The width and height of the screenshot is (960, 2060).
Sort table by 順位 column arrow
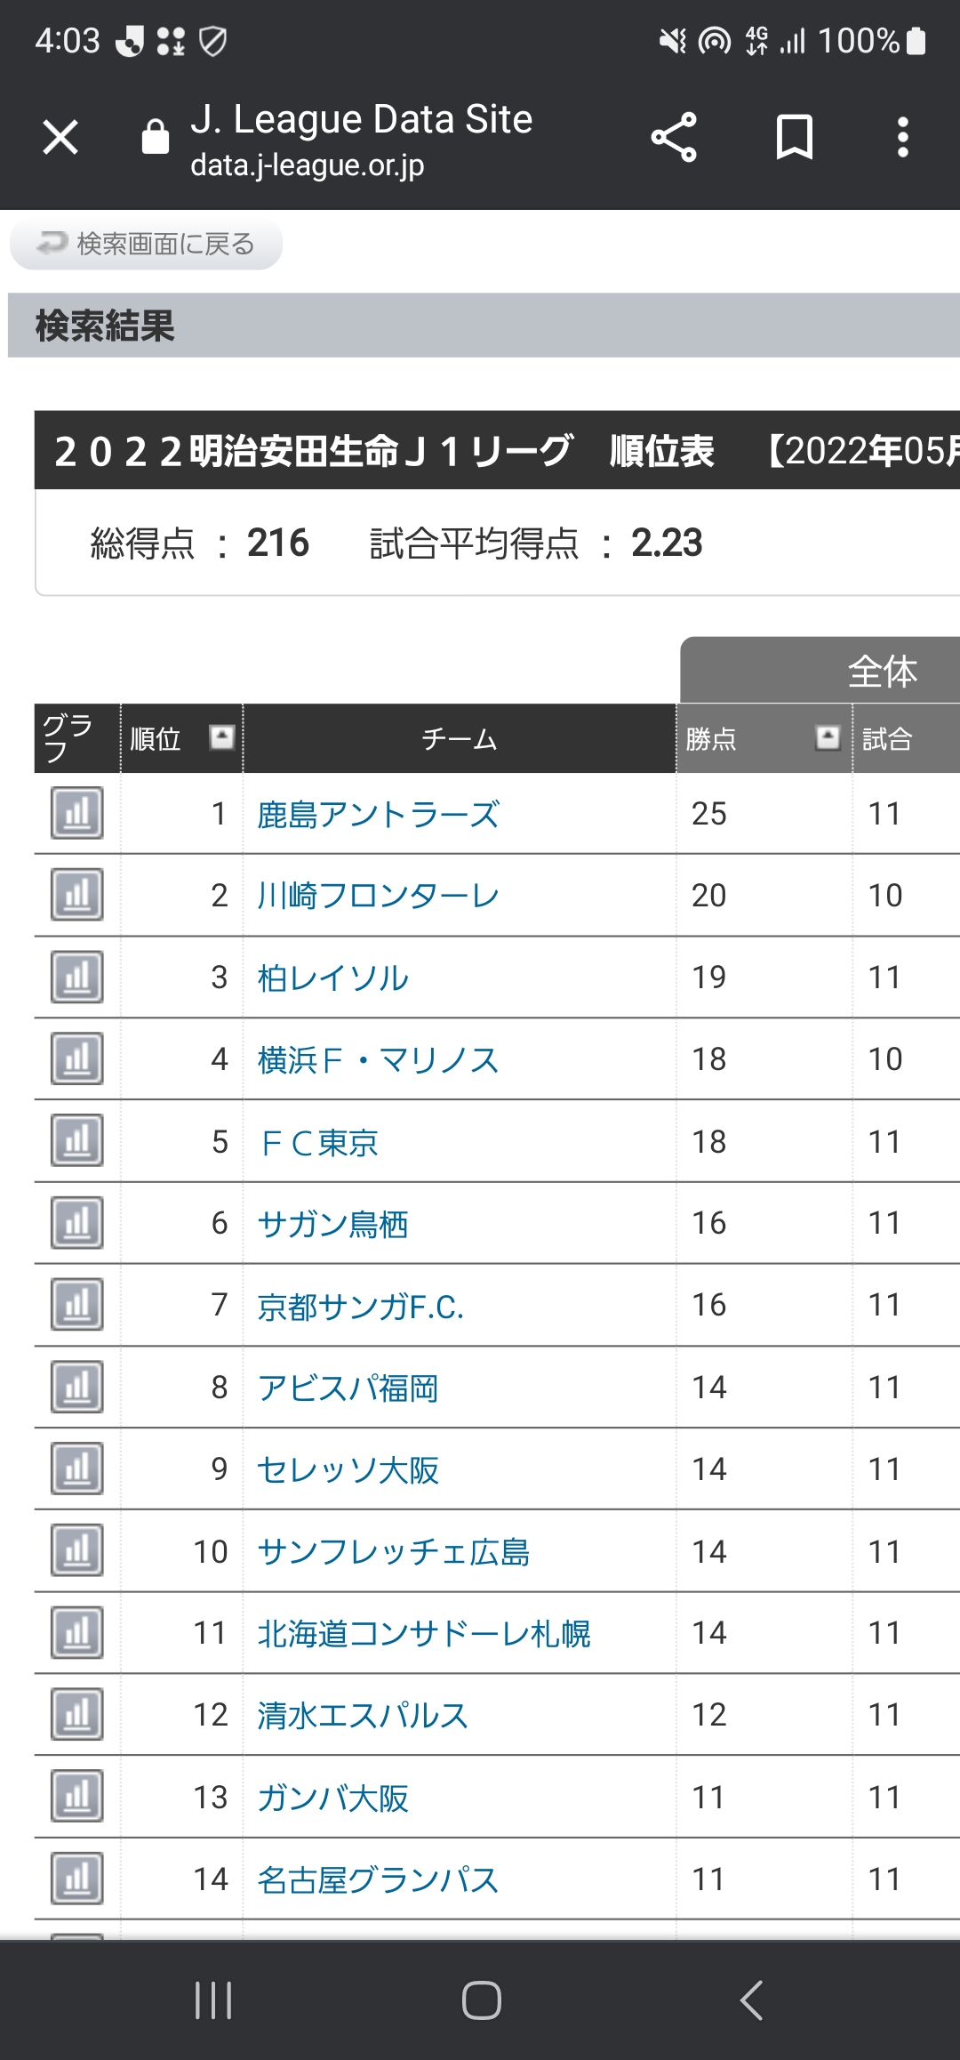(221, 737)
